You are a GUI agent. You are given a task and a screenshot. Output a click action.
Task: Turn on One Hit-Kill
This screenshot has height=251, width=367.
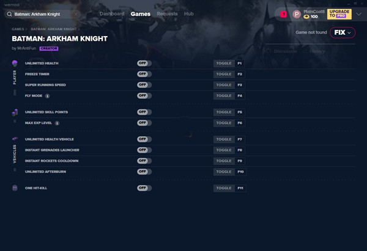click(x=144, y=188)
